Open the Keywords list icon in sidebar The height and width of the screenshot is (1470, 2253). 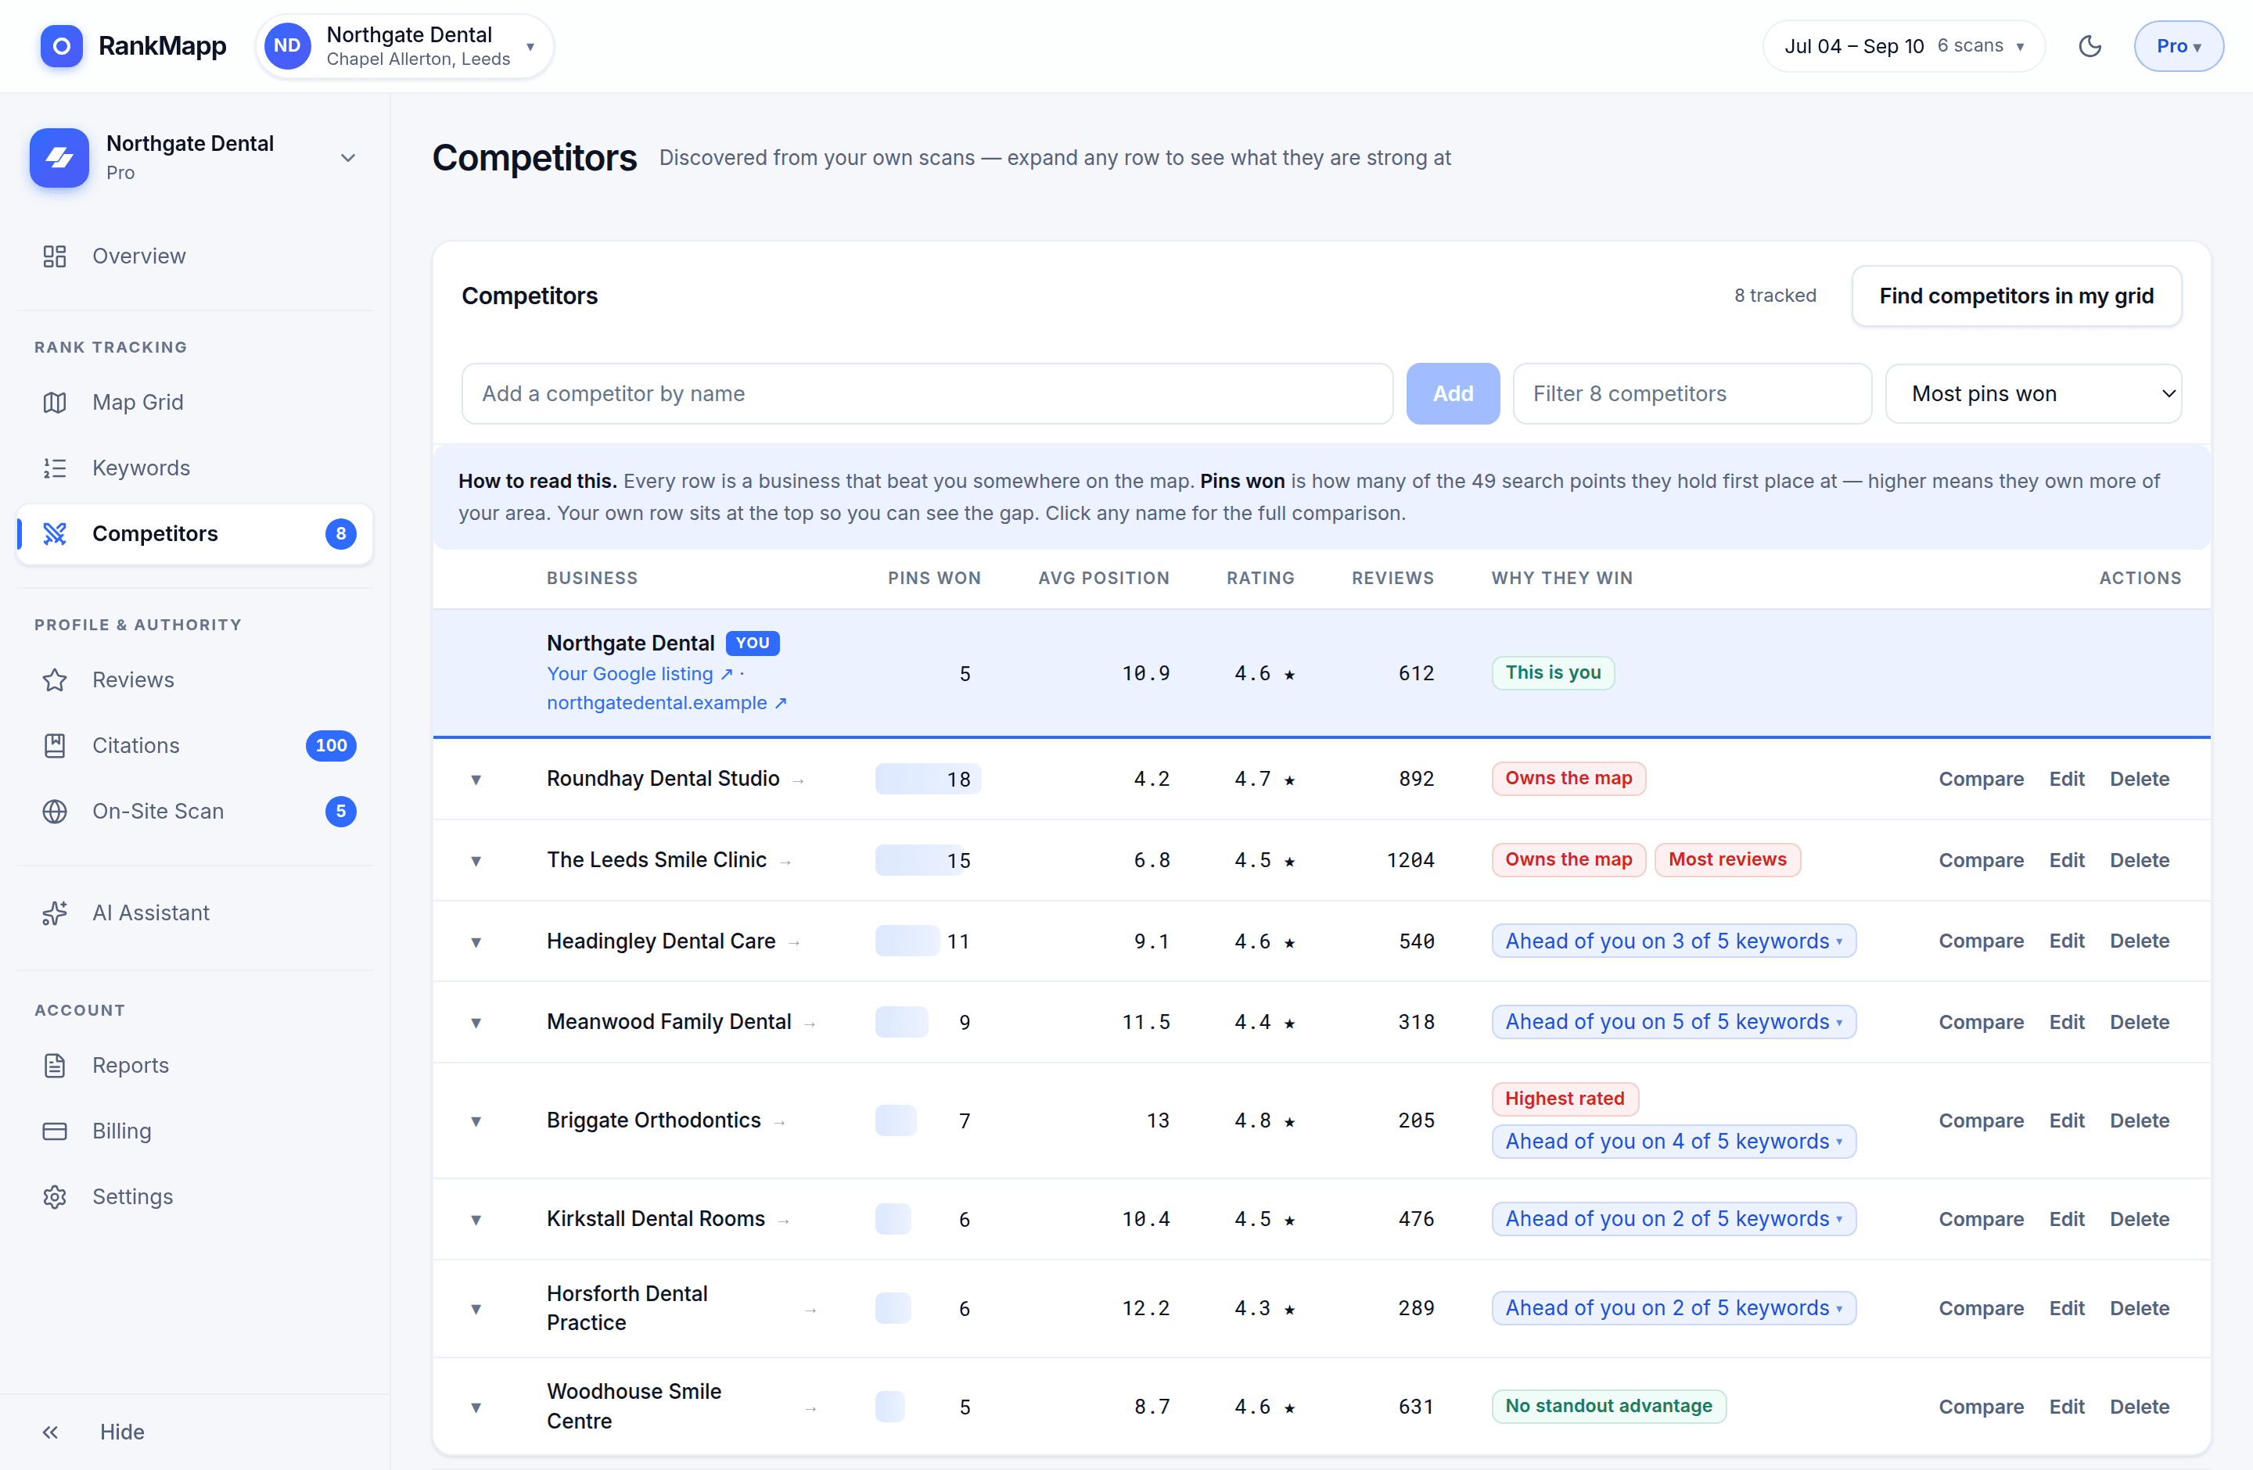[x=55, y=468]
